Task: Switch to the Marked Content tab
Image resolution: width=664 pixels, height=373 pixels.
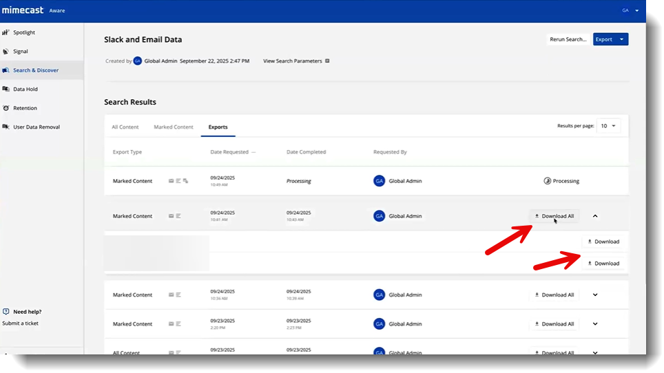Action: coord(174,127)
